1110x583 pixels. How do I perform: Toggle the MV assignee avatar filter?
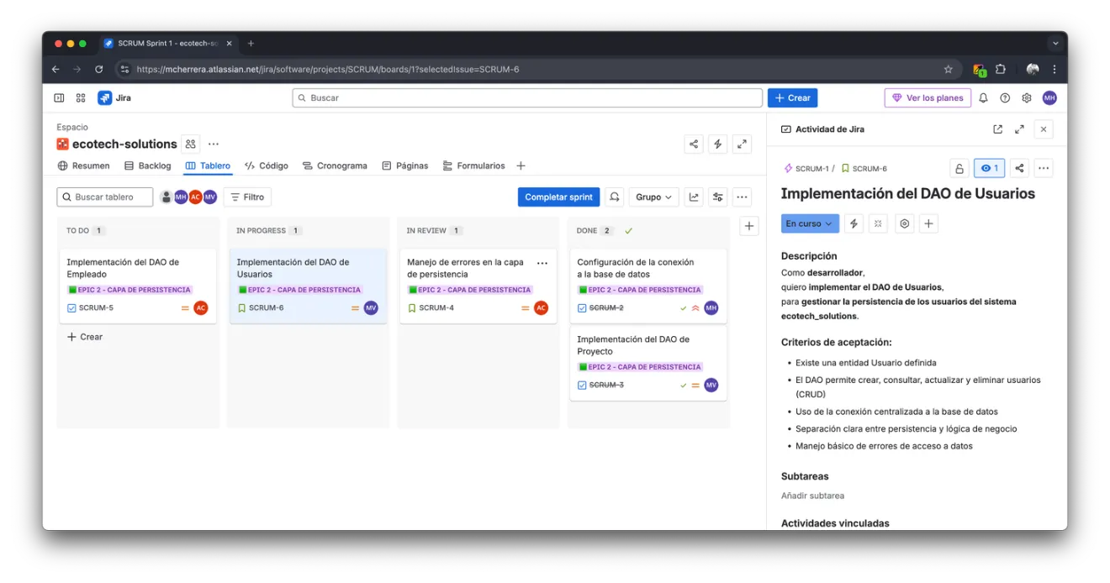210,197
